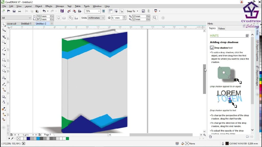Switch page to portrait orientation
The image size is (262, 147).
59,18
